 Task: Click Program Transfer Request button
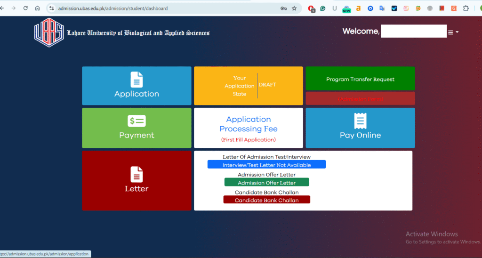(x=360, y=79)
